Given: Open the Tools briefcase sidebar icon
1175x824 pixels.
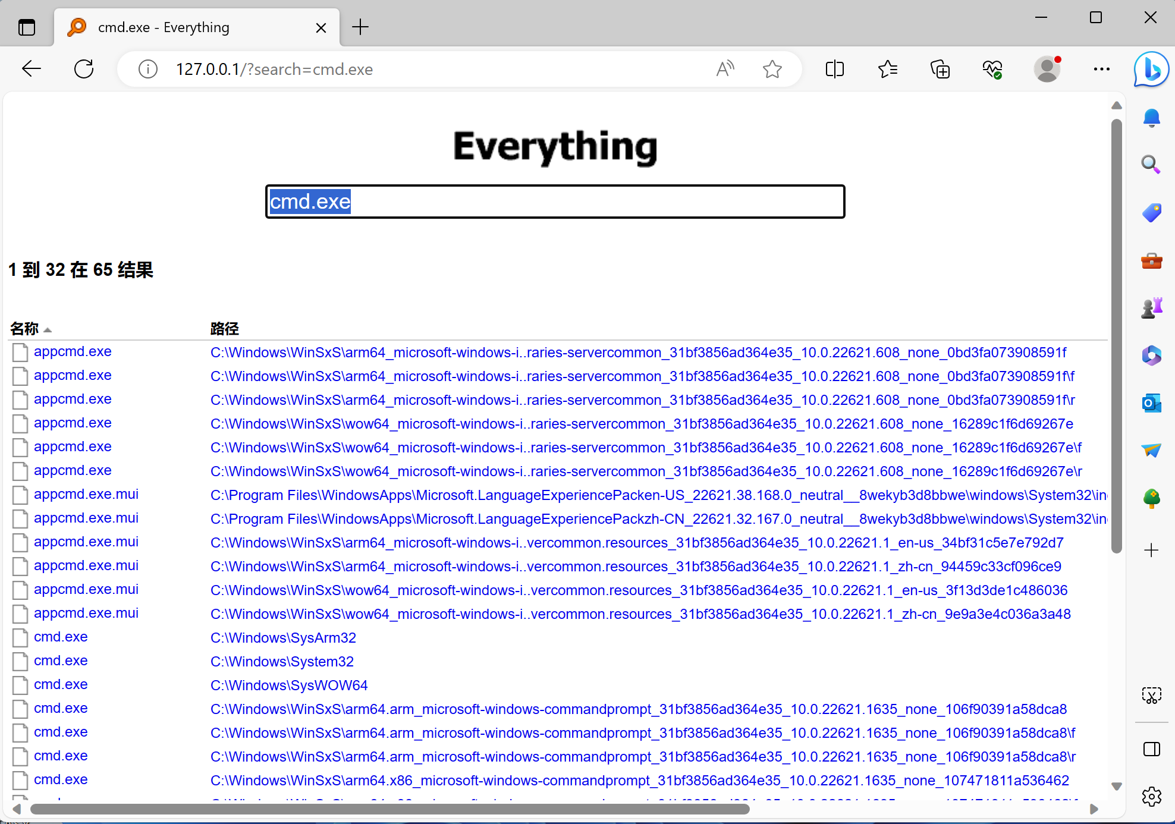Looking at the screenshot, I should [x=1151, y=260].
